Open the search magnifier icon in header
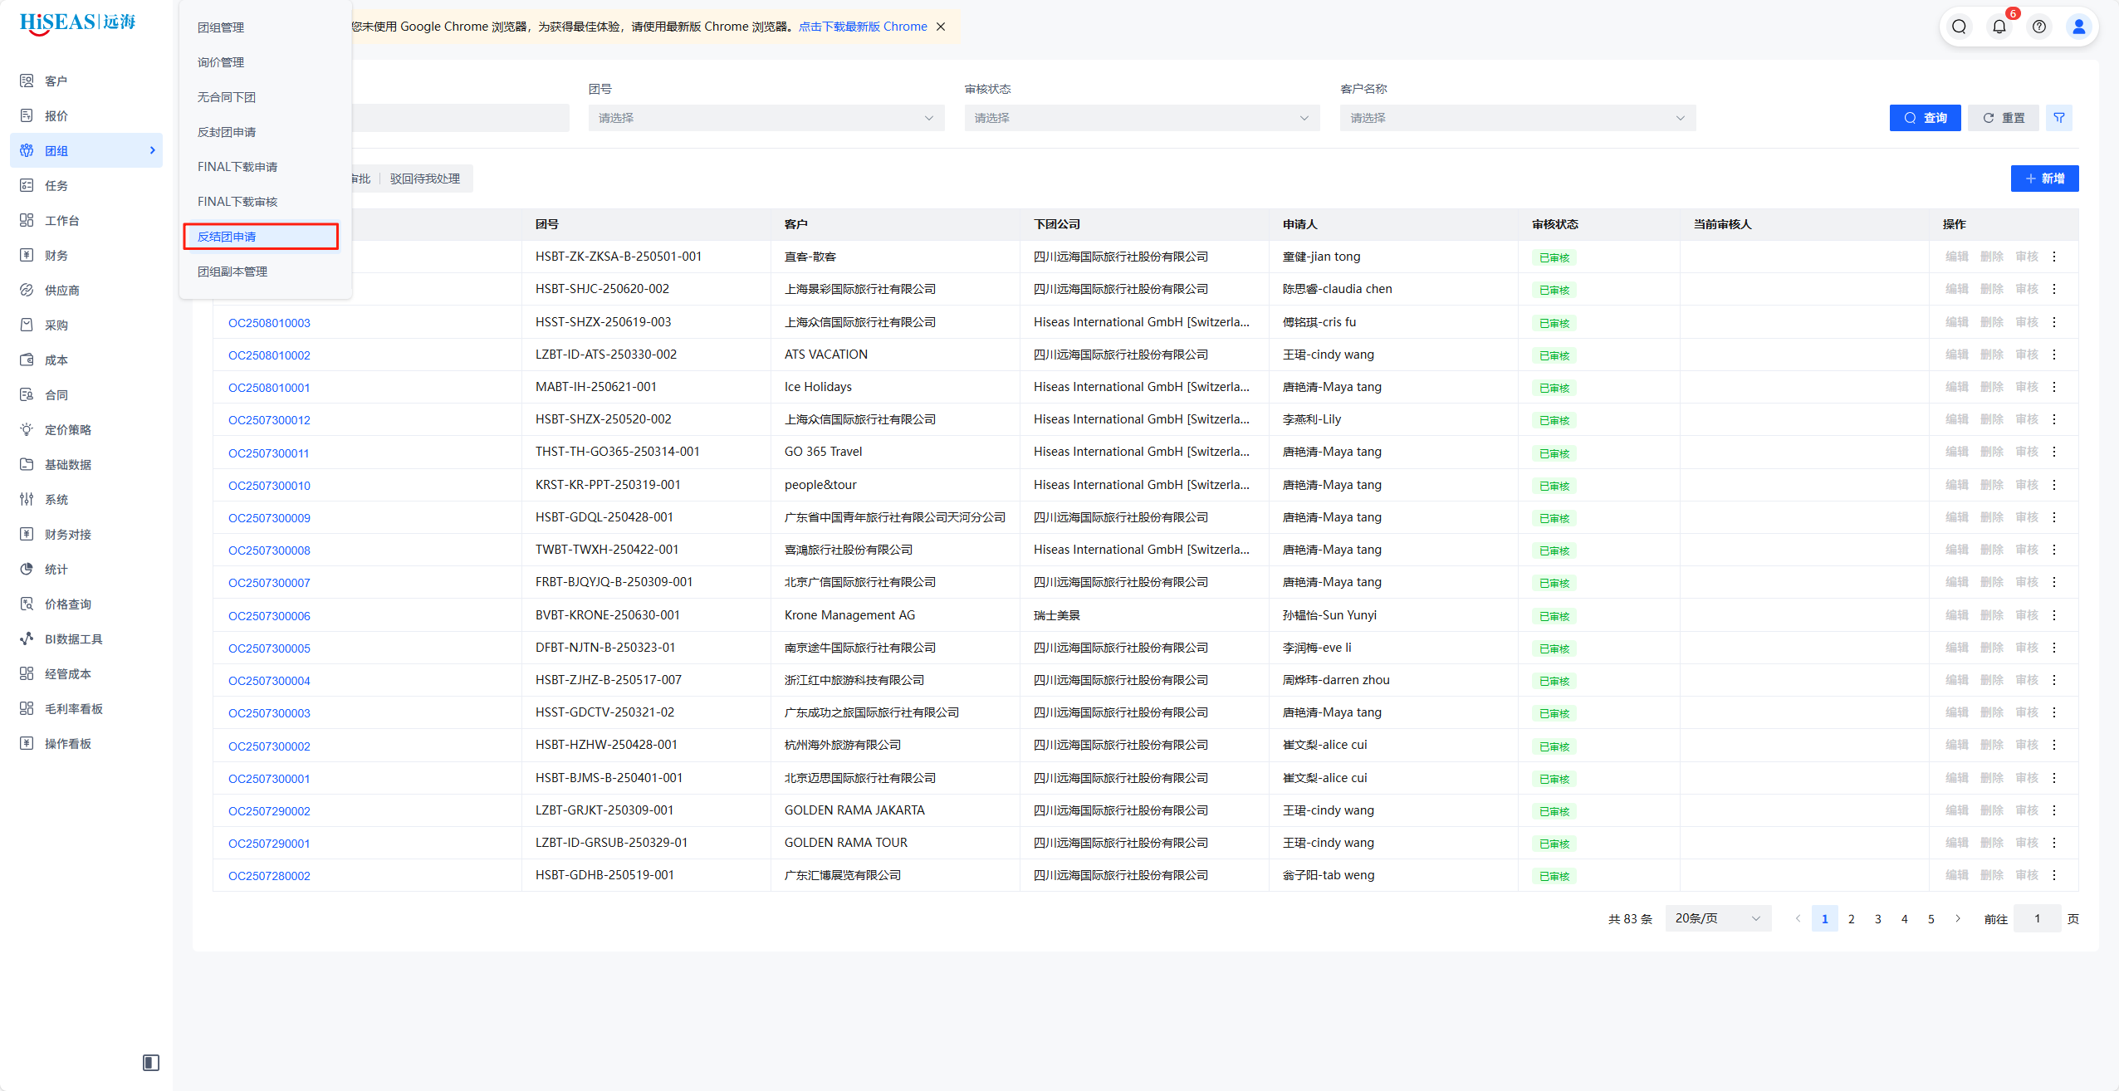This screenshot has width=2119, height=1091. coord(1959,27)
